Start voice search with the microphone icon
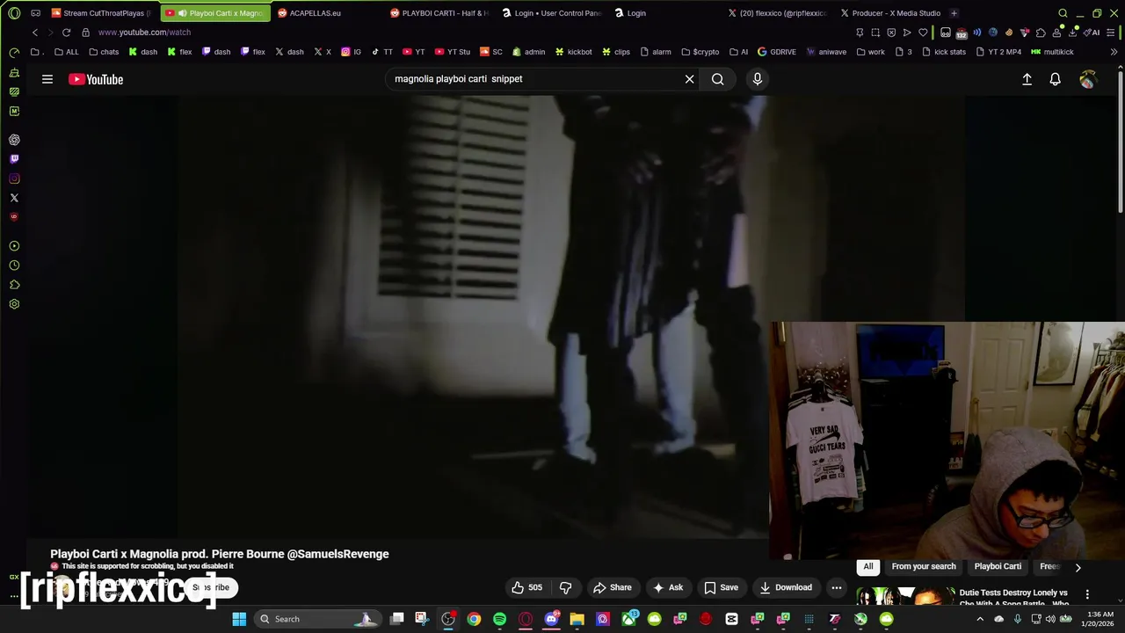This screenshot has height=633, width=1125. click(758, 79)
